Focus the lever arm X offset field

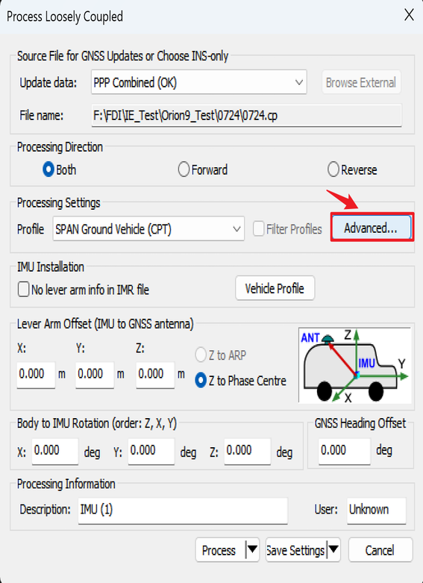tap(36, 375)
